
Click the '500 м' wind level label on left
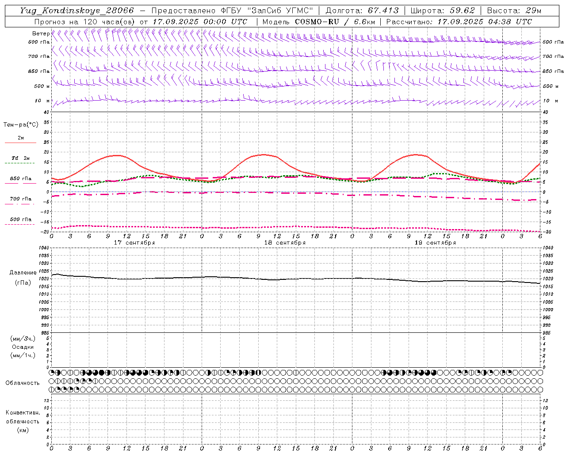click(x=42, y=86)
